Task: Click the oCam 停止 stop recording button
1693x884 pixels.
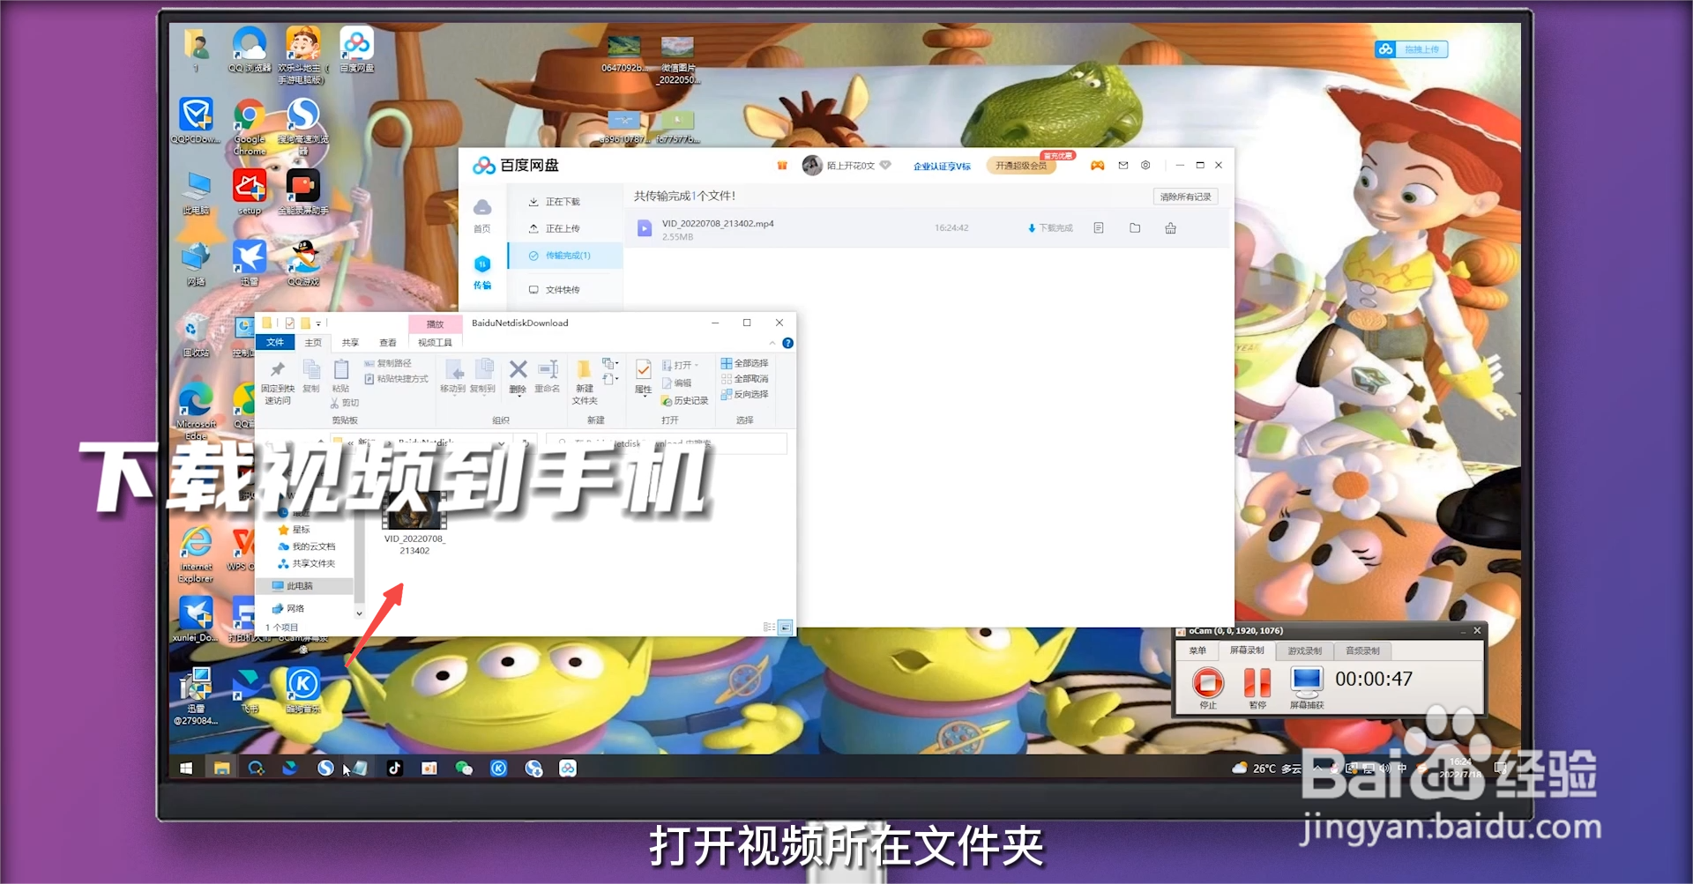Action: 1208,687
